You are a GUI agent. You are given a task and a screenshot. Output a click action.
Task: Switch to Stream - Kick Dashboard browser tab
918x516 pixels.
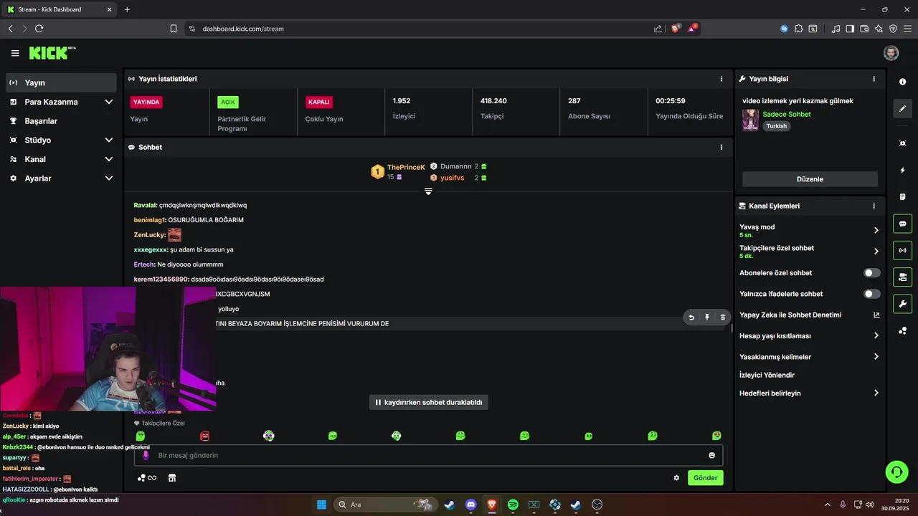[x=60, y=9]
